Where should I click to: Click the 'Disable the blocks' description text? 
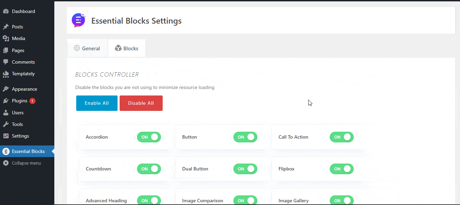[145, 87]
